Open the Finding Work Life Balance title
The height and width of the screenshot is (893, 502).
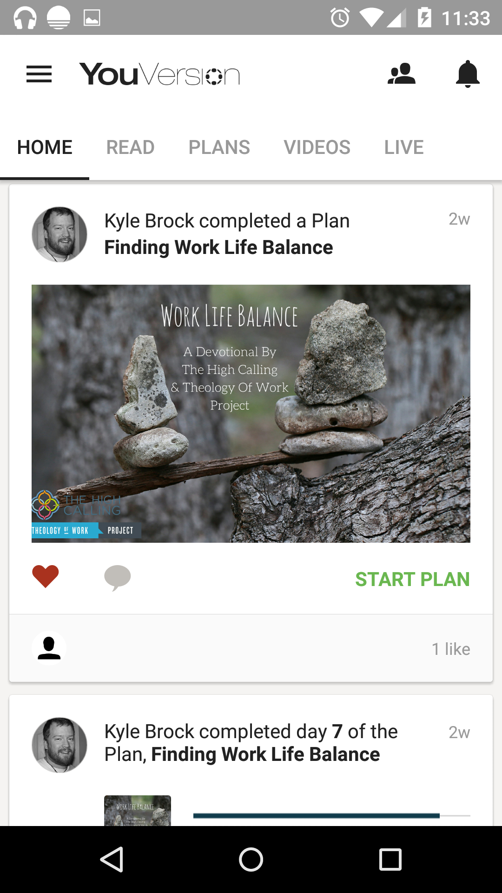(218, 247)
